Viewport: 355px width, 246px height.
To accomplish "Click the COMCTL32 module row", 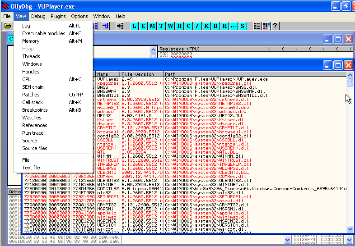I will pyautogui.click(x=185, y=189).
